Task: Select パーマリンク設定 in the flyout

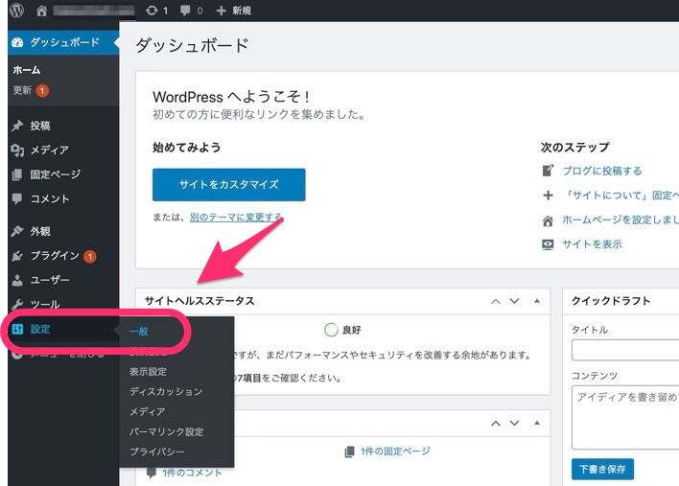Action: click(x=167, y=432)
